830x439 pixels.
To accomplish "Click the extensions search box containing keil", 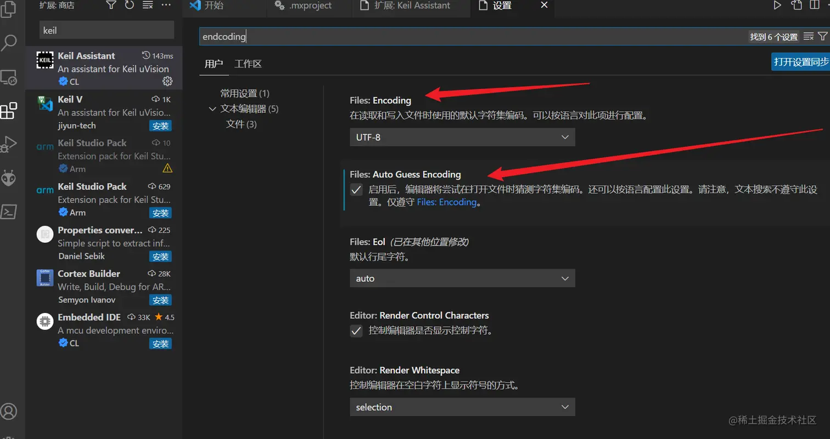I will click(106, 30).
